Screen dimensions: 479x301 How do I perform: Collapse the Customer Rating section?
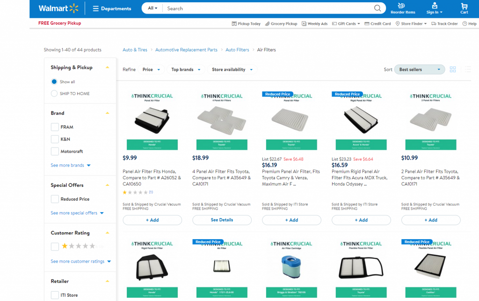[x=107, y=233]
